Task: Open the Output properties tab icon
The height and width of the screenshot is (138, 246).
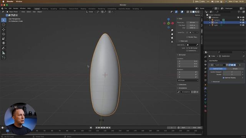Action: [205, 65]
